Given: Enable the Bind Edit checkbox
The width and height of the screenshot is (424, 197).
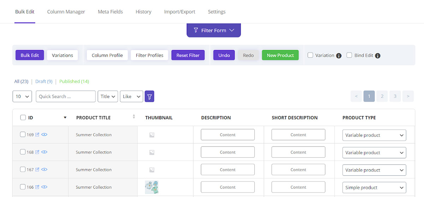Looking at the screenshot, I should pos(349,55).
